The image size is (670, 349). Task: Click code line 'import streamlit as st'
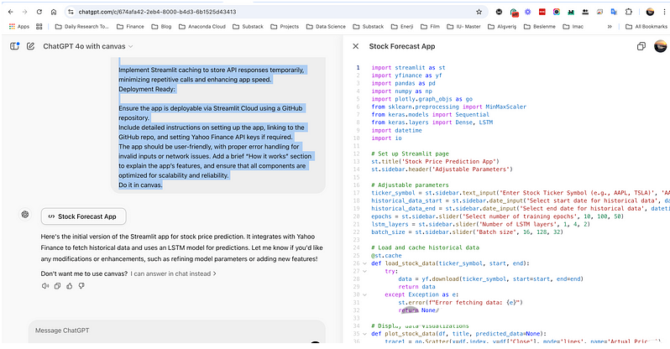coord(408,67)
